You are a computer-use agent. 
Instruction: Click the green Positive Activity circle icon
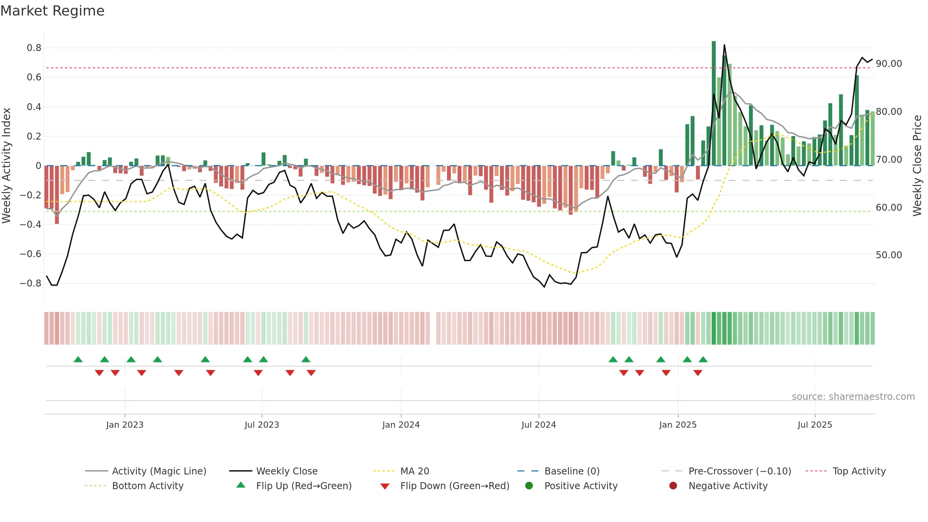pyautogui.click(x=529, y=485)
